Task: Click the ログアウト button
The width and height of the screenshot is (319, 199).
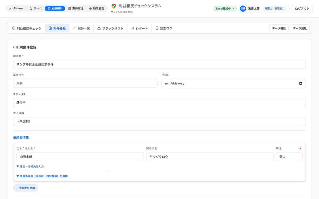Action: coord(302,8)
